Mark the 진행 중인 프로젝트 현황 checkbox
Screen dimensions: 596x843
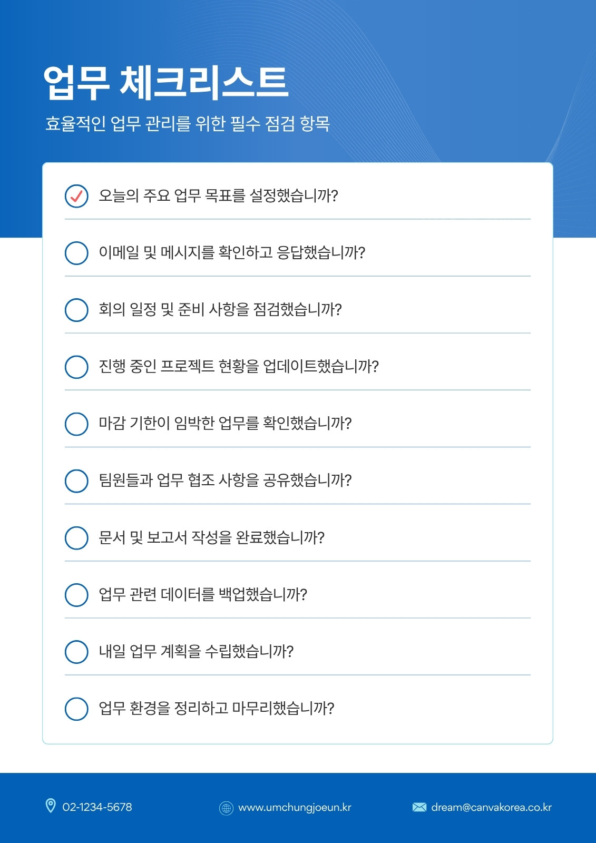[x=76, y=367]
